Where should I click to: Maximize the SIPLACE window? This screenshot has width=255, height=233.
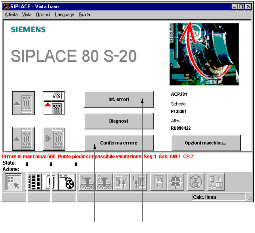coord(241,7)
